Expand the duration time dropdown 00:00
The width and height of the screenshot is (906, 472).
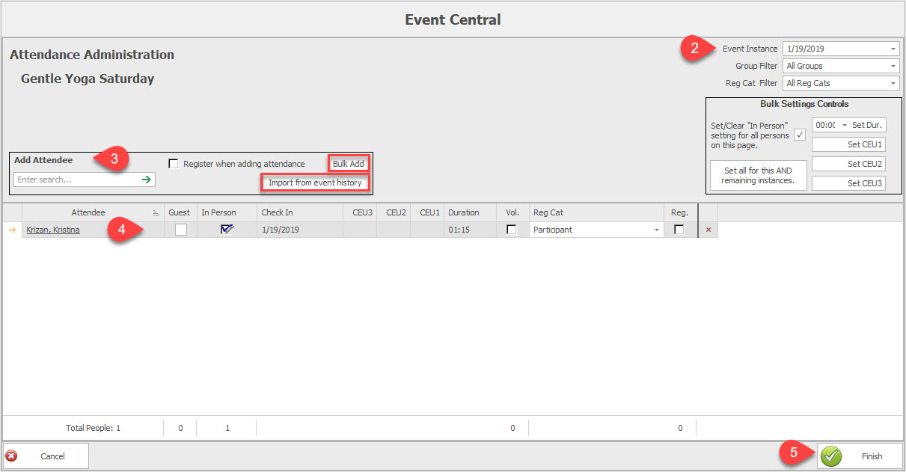click(x=845, y=125)
